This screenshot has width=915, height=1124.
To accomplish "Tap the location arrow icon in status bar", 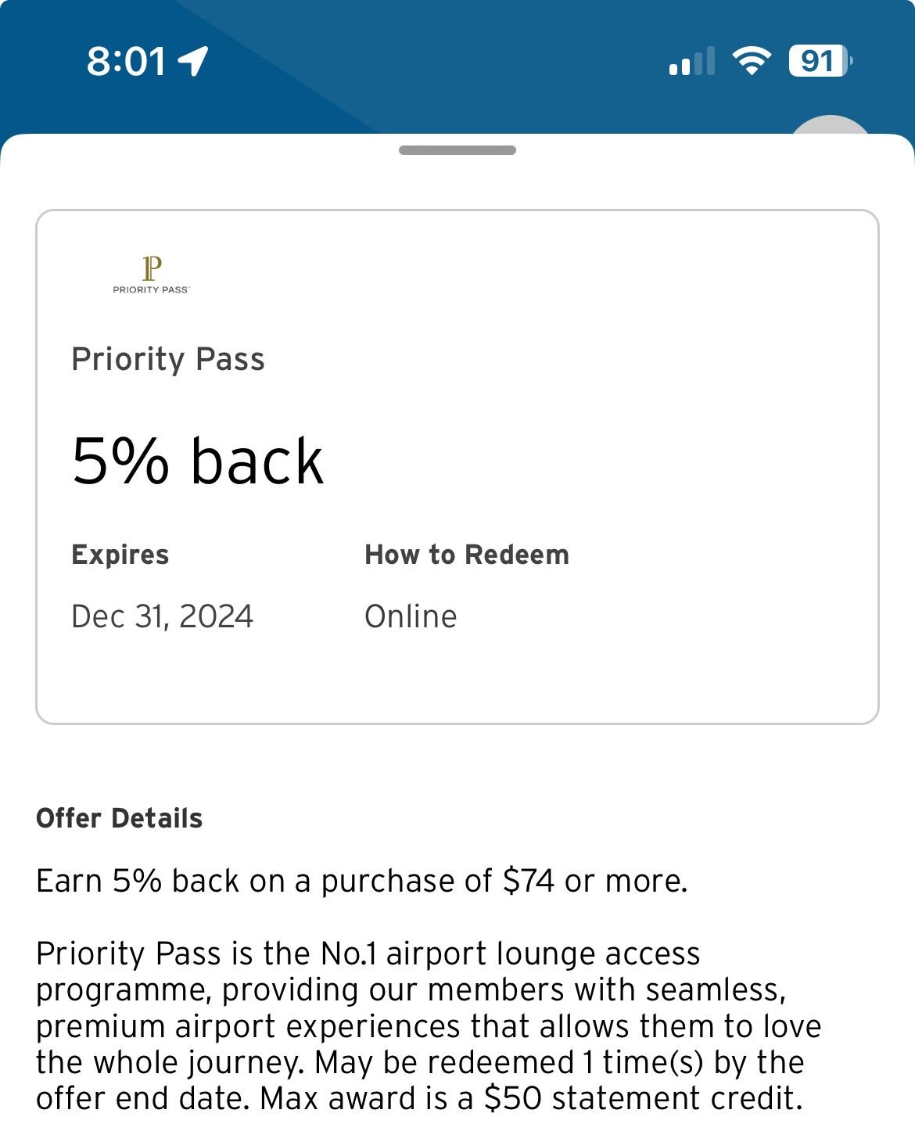I will click(193, 61).
